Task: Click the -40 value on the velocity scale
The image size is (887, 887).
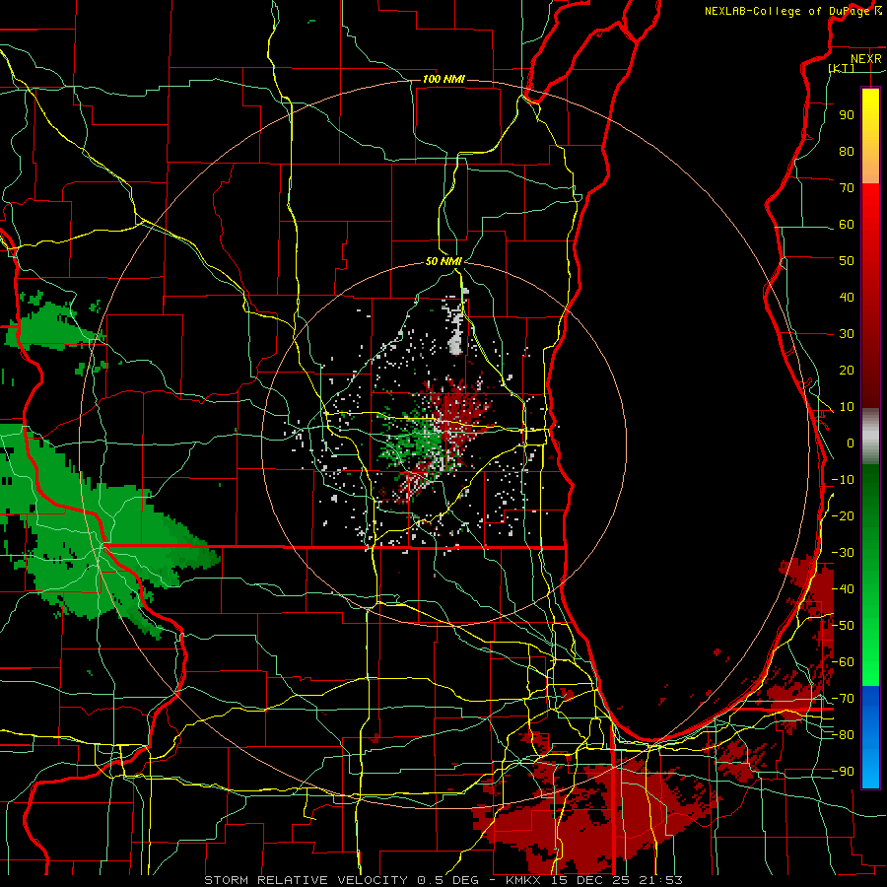Action: 843,589
